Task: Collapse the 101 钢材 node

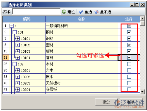Action: click(15, 32)
